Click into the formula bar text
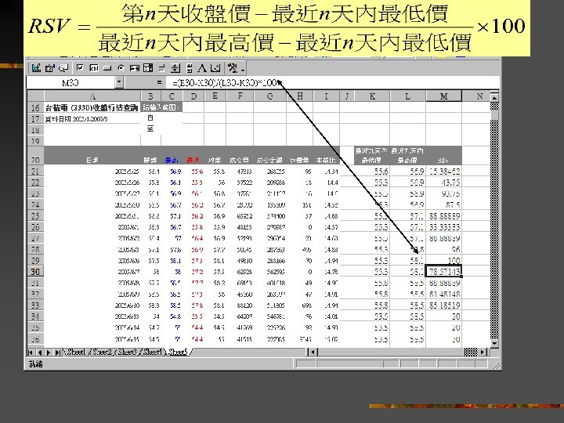The height and width of the screenshot is (423, 564). [x=333, y=83]
